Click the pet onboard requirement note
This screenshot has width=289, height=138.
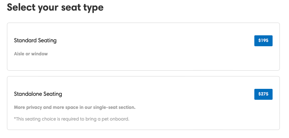tap(72, 119)
